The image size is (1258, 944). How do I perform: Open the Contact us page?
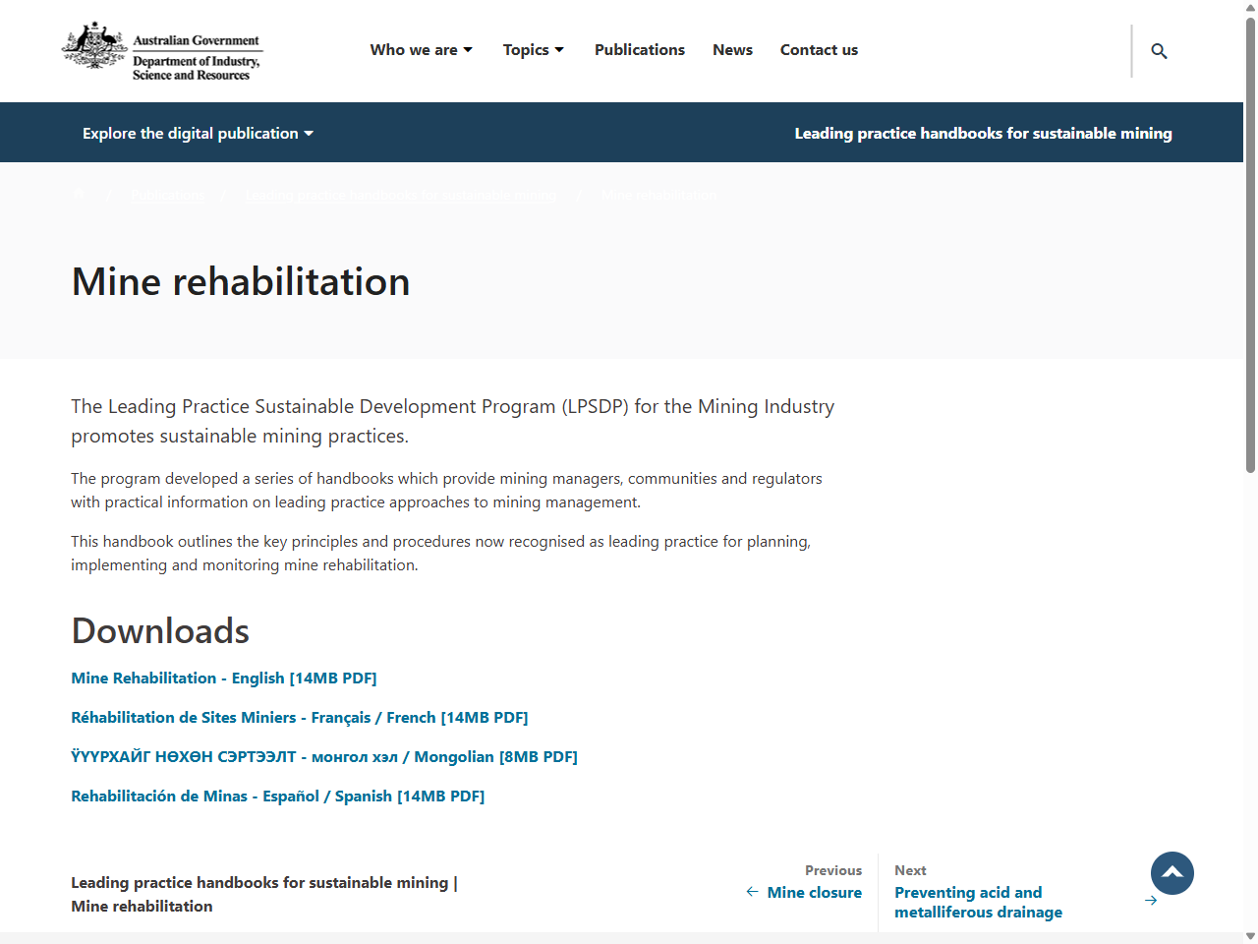(819, 50)
